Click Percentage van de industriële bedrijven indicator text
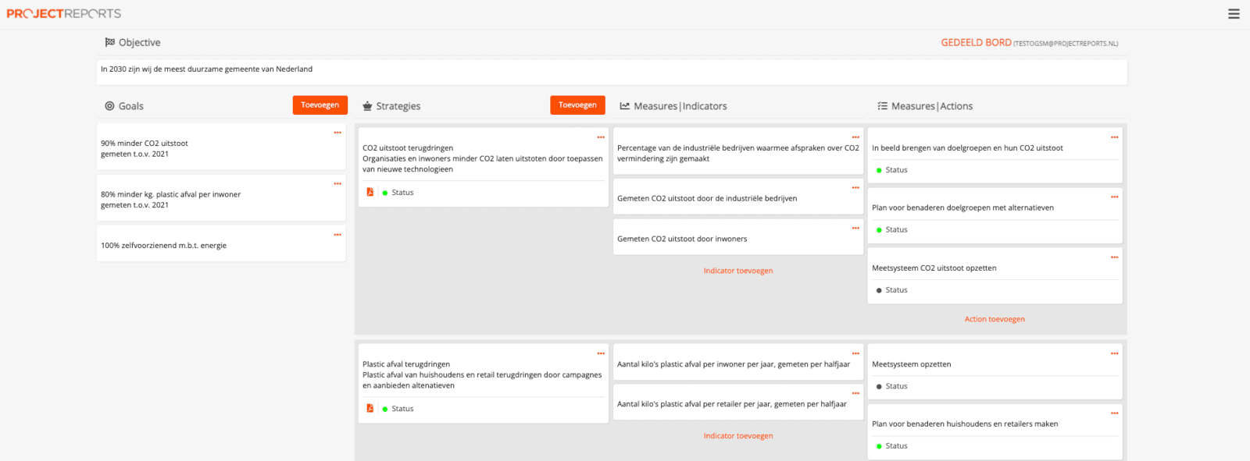The image size is (1250, 461). tap(738, 154)
